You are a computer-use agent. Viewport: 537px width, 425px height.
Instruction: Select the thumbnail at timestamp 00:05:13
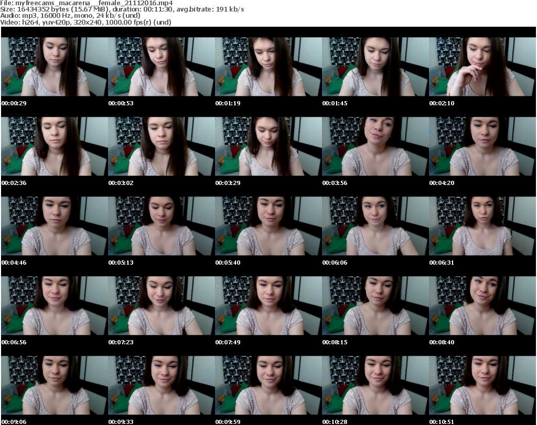[x=162, y=226]
